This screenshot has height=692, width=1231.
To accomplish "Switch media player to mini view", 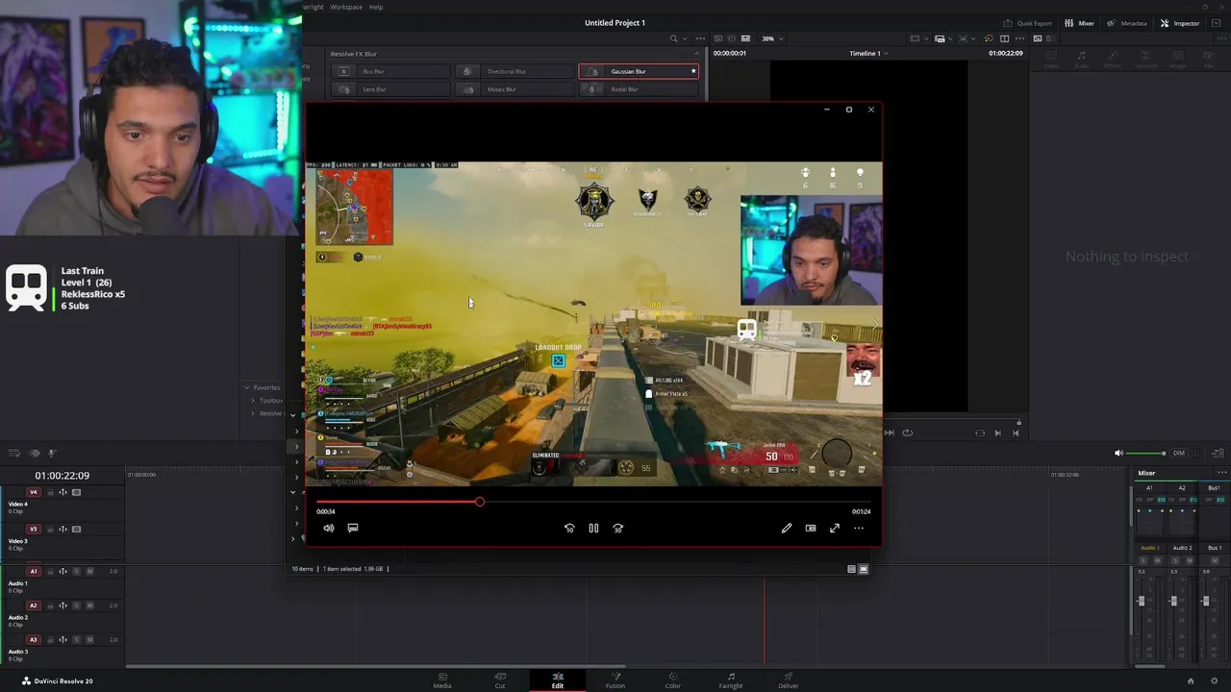I will point(811,528).
